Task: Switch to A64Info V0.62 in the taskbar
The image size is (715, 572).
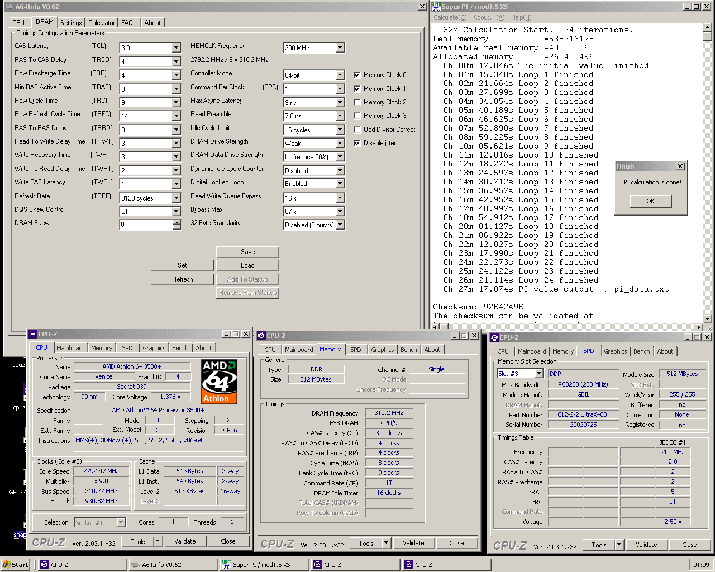Action: click(x=173, y=565)
